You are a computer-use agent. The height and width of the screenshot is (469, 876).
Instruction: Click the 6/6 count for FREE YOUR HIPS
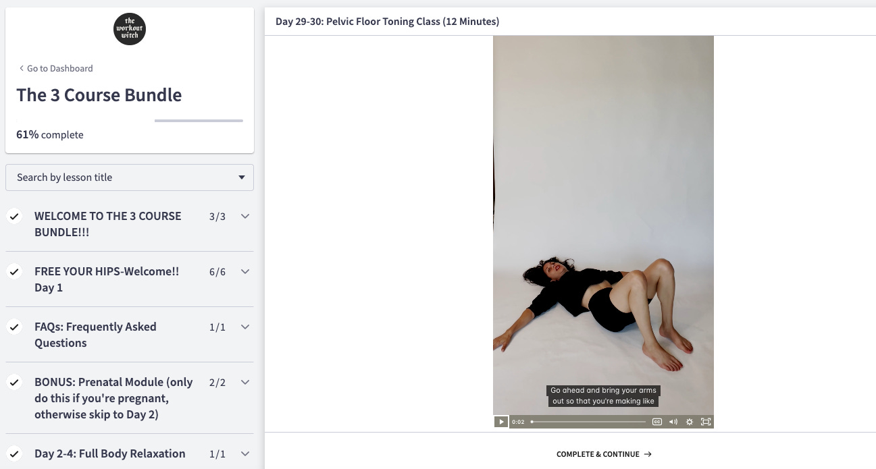tap(217, 272)
